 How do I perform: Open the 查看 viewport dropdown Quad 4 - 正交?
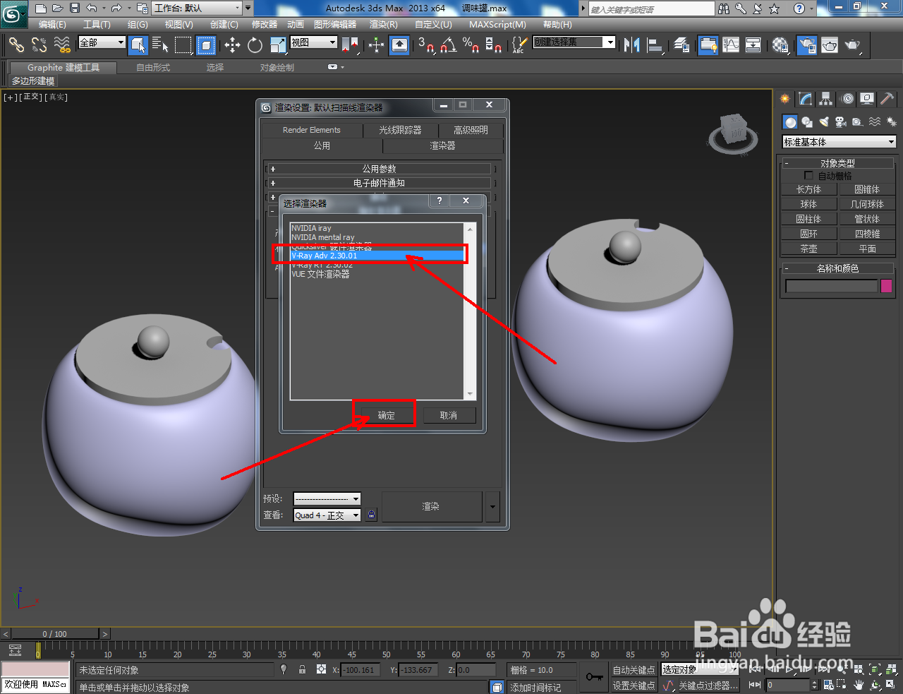click(327, 515)
